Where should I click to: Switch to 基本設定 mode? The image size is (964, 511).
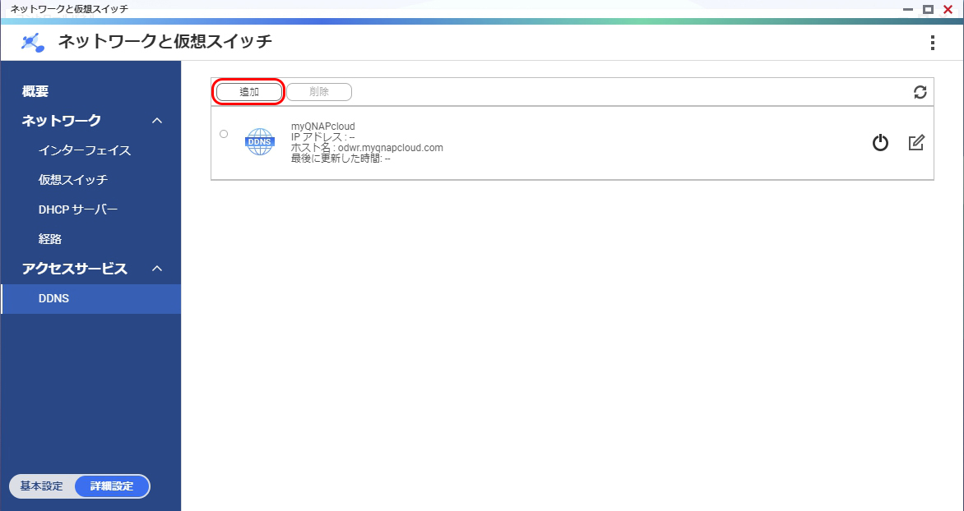pos(41,486)
